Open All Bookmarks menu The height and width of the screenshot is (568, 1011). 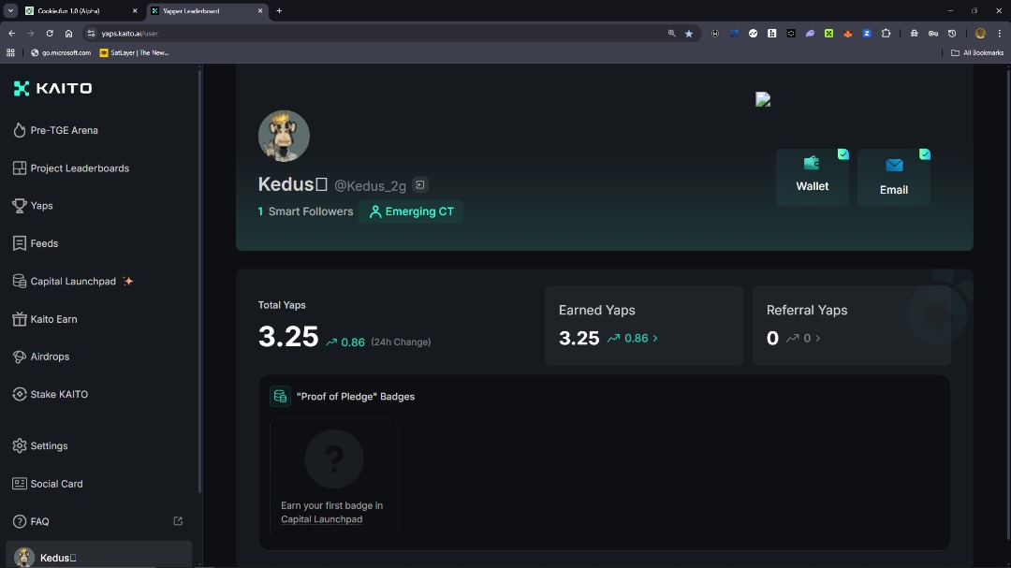click(x=976, y=52)
